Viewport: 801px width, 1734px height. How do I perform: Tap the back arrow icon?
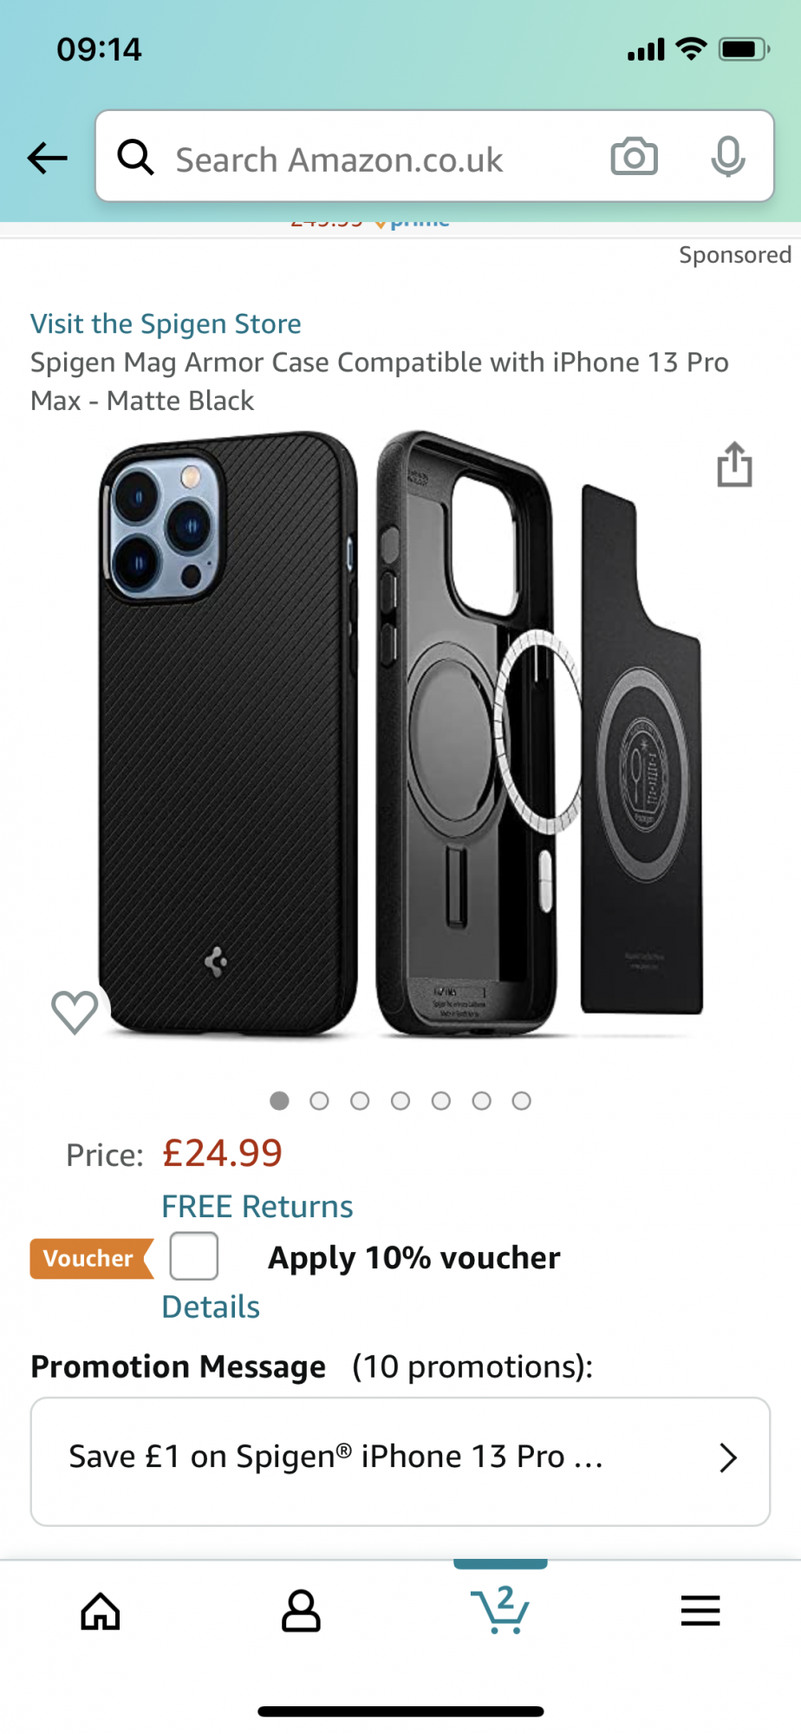[48, 158]
